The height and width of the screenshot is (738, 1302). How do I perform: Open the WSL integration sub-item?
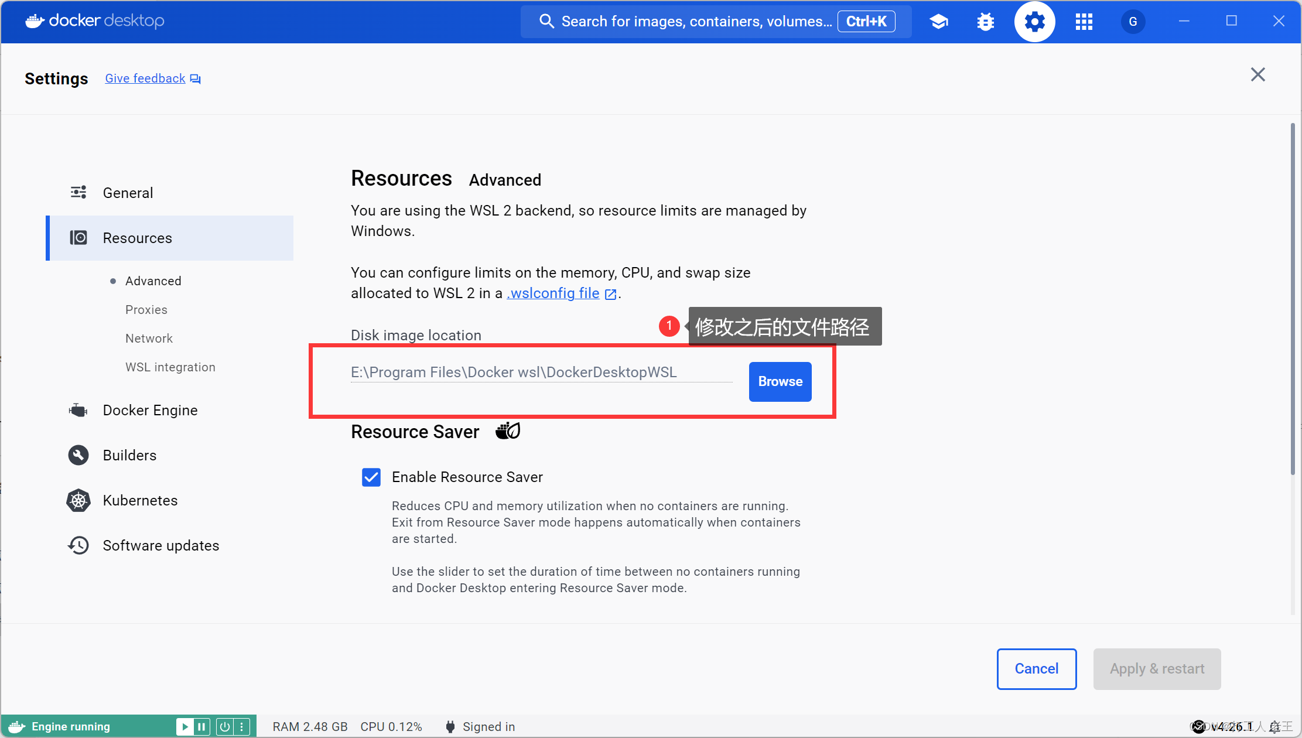coord(170,367)
